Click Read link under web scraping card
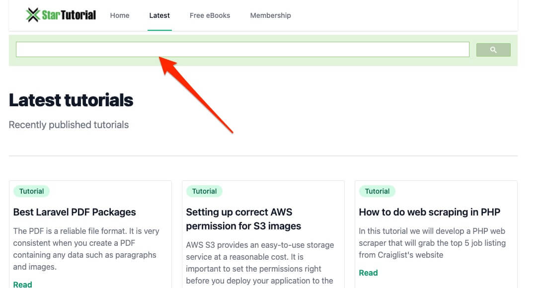539x288 pixels. (x=368, y=273)
